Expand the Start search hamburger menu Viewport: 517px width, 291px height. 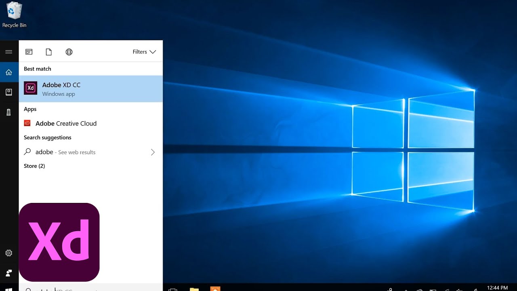pos(8,52)
